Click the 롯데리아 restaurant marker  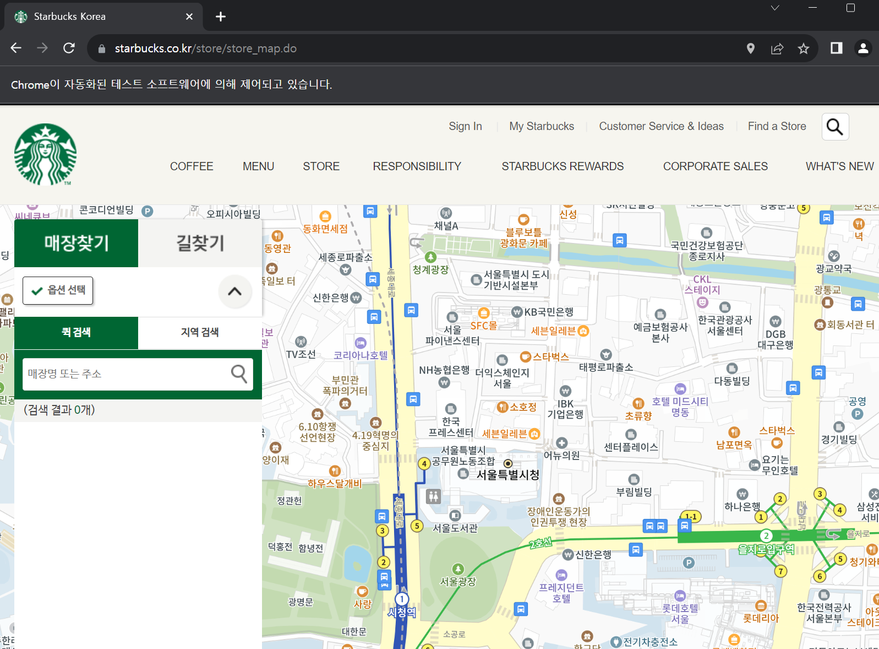point(761,605)
